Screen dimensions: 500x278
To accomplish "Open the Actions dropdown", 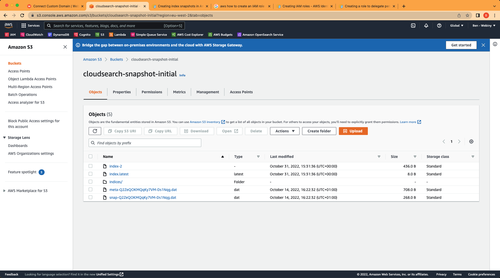I will (x=284, y=131).
